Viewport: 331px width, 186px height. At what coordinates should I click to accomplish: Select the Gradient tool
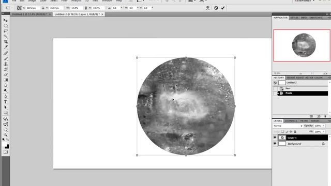[6, 80]
